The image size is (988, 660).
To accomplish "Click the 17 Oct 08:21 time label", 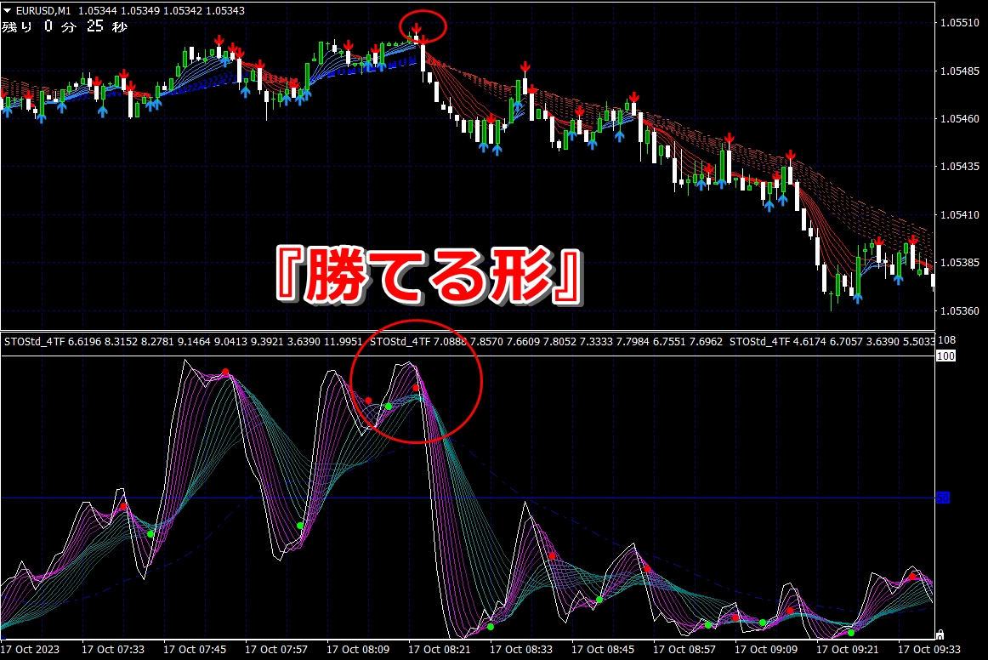I will [440, 649].
